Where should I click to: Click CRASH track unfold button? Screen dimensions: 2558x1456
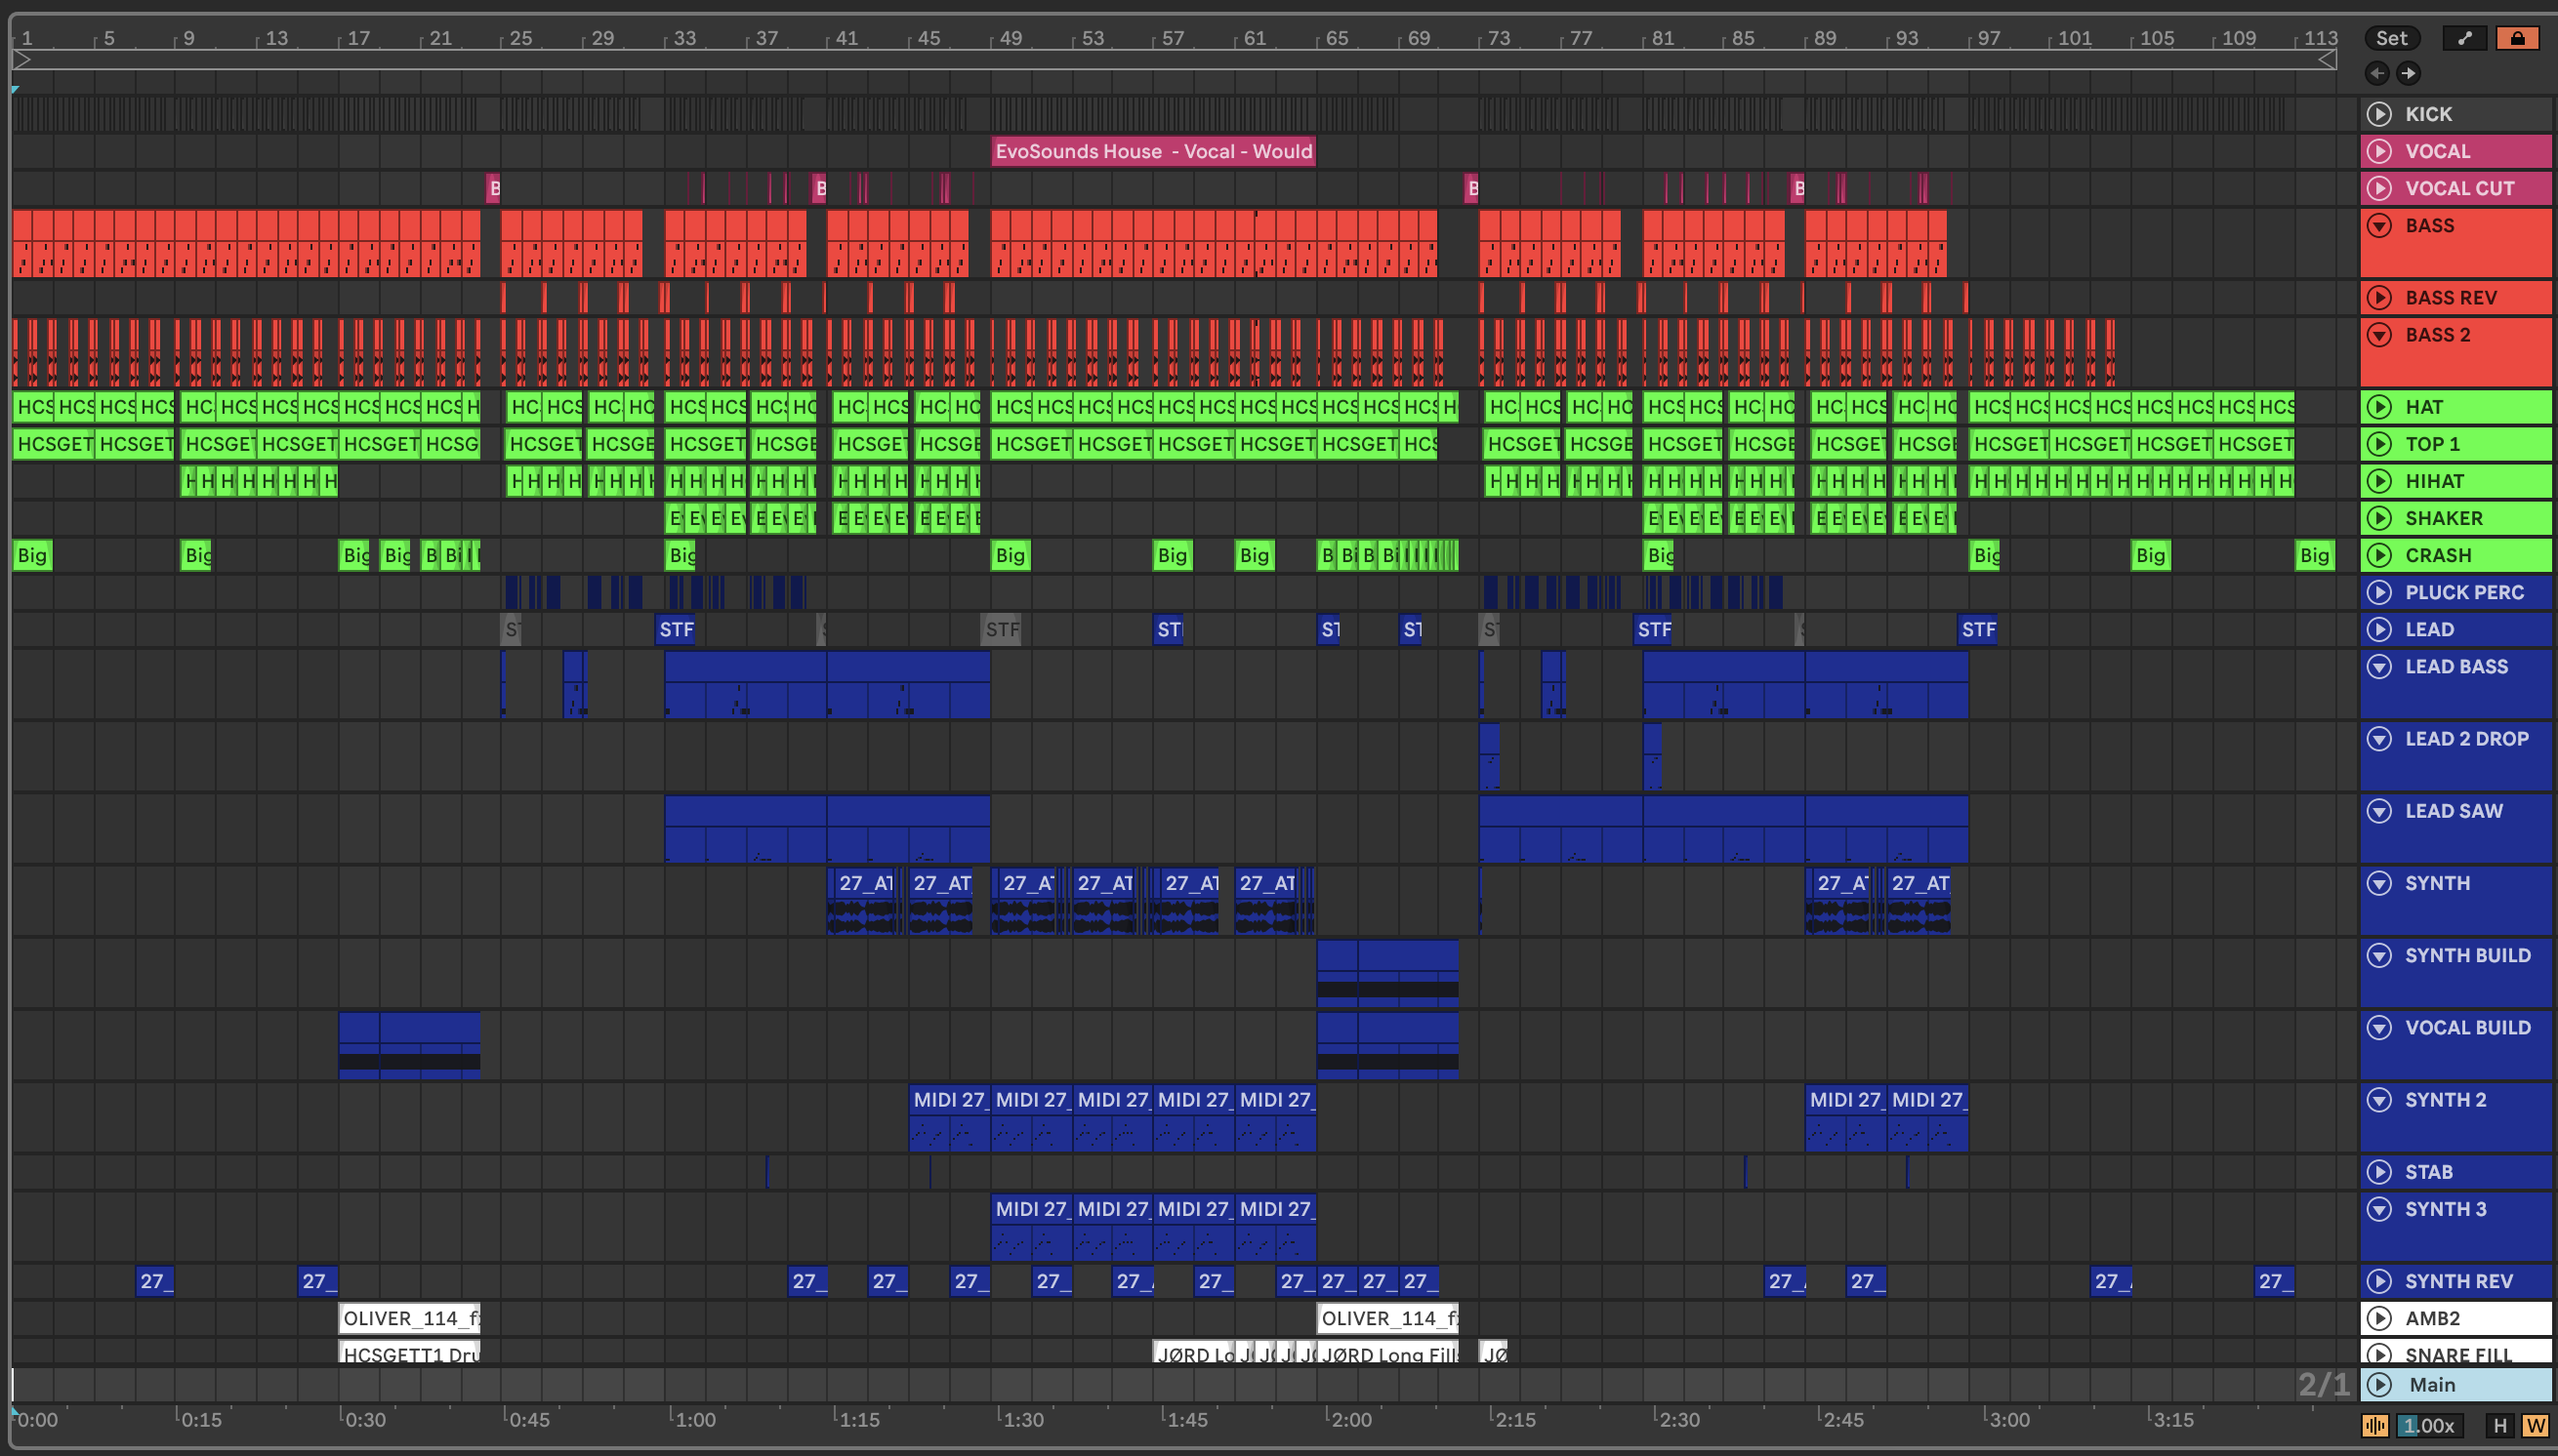(2379, 555)
